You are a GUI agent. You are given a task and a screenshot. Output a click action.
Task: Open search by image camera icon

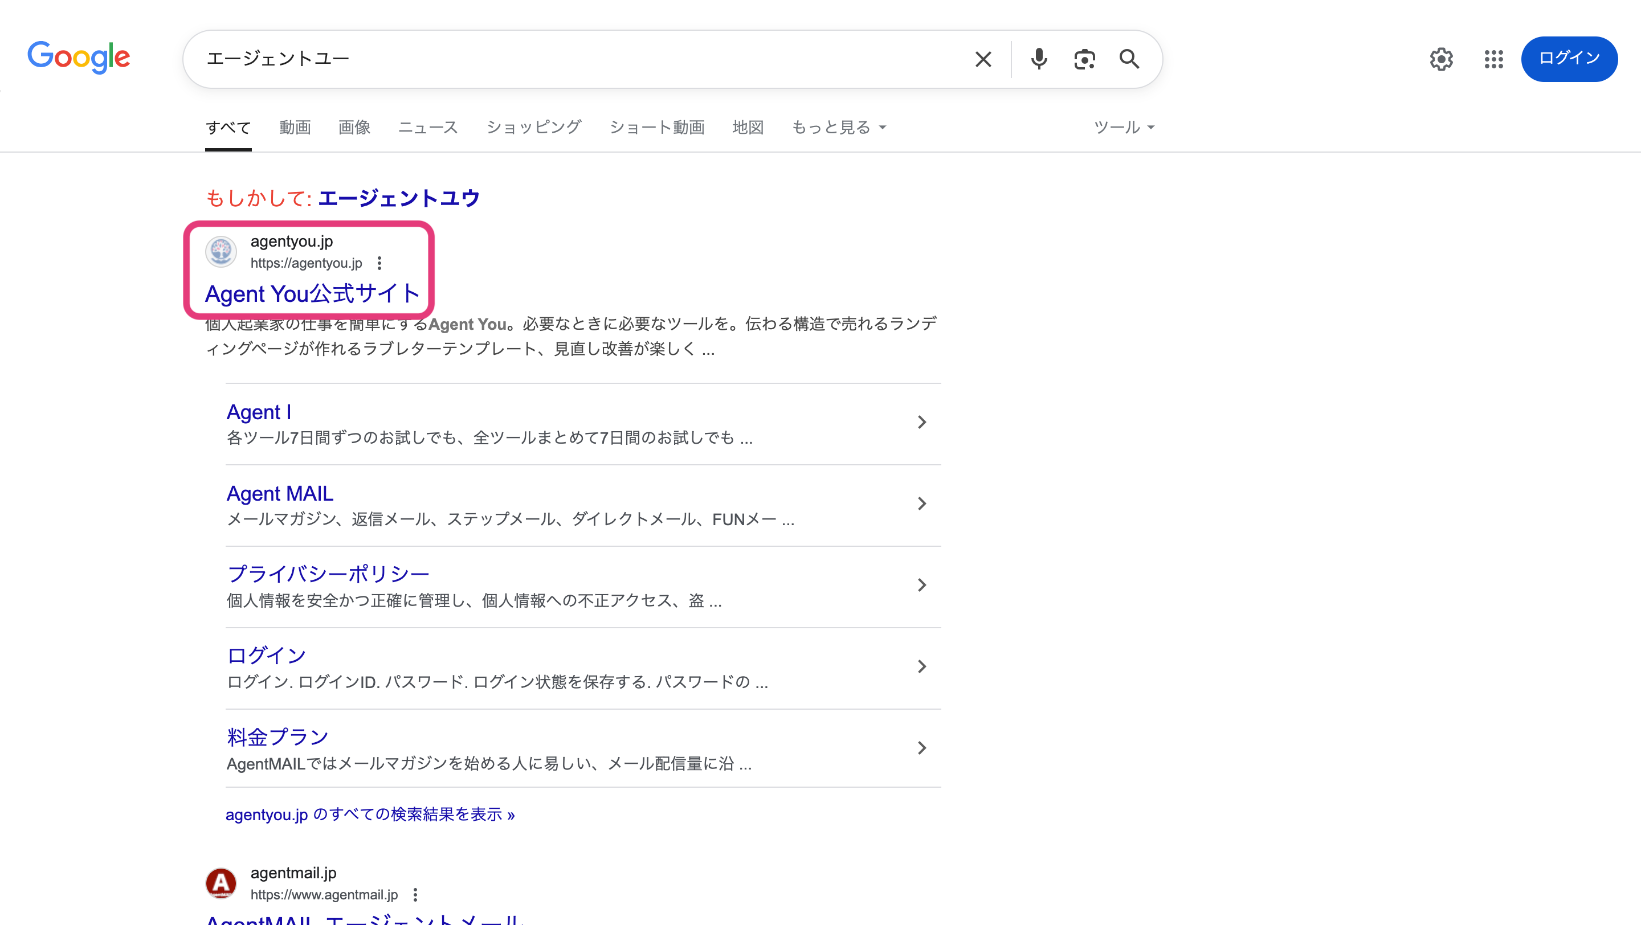pyautogui.click(x=1084, y=59)
